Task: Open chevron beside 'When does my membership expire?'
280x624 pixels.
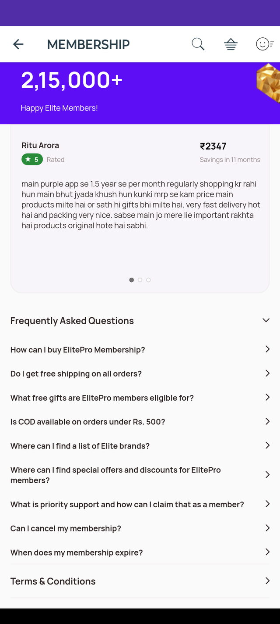Action: pyautogui.click(x=267, y=552)
